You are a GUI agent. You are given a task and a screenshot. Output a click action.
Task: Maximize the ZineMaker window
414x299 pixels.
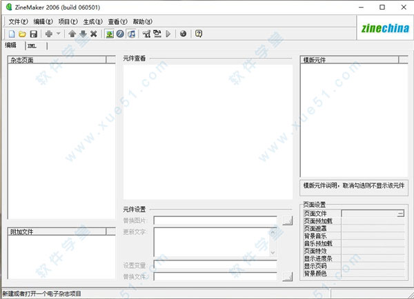382,8
